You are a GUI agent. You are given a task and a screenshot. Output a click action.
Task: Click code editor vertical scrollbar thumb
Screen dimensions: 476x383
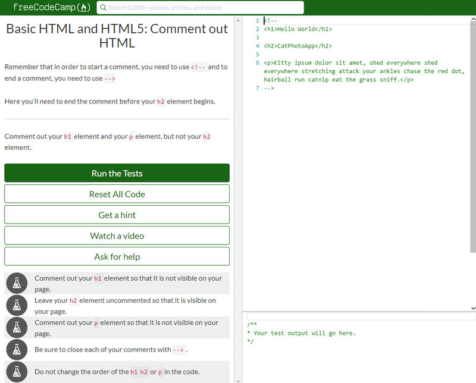473,137
